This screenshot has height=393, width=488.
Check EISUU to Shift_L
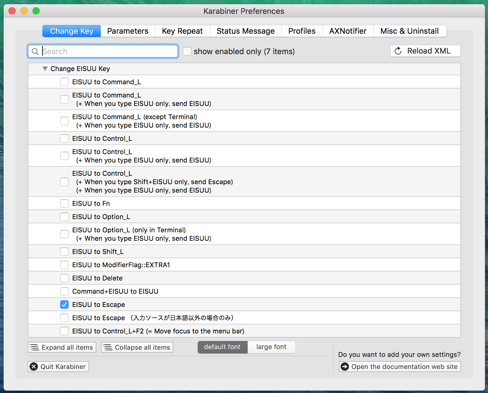64,252
